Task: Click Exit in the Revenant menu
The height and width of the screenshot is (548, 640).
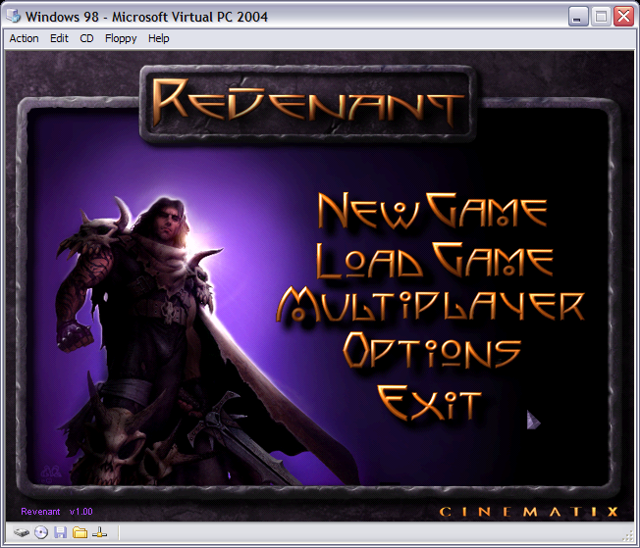Action: pos(429,403)
